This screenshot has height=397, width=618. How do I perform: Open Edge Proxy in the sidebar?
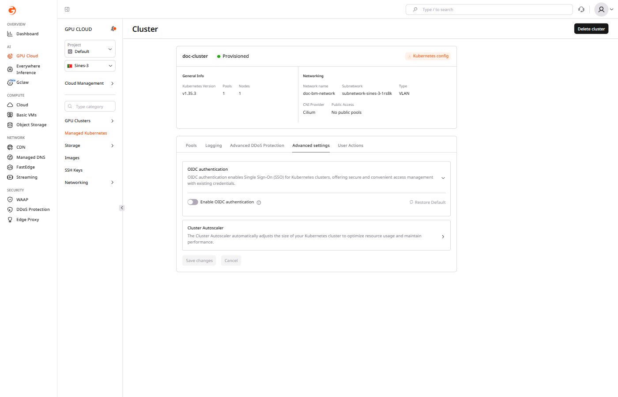pyautogui.click(x=28, y=220)
